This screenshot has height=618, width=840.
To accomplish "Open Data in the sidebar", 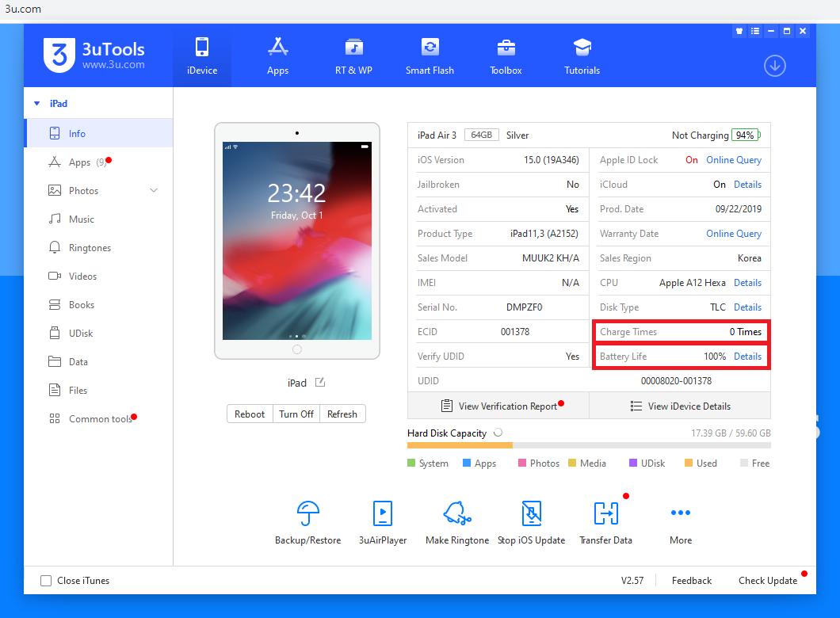I will (98, 361).
